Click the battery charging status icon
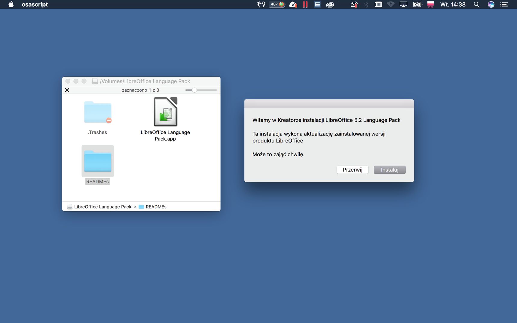Screen dimensions: 517x323 click(x=418, y=4)
